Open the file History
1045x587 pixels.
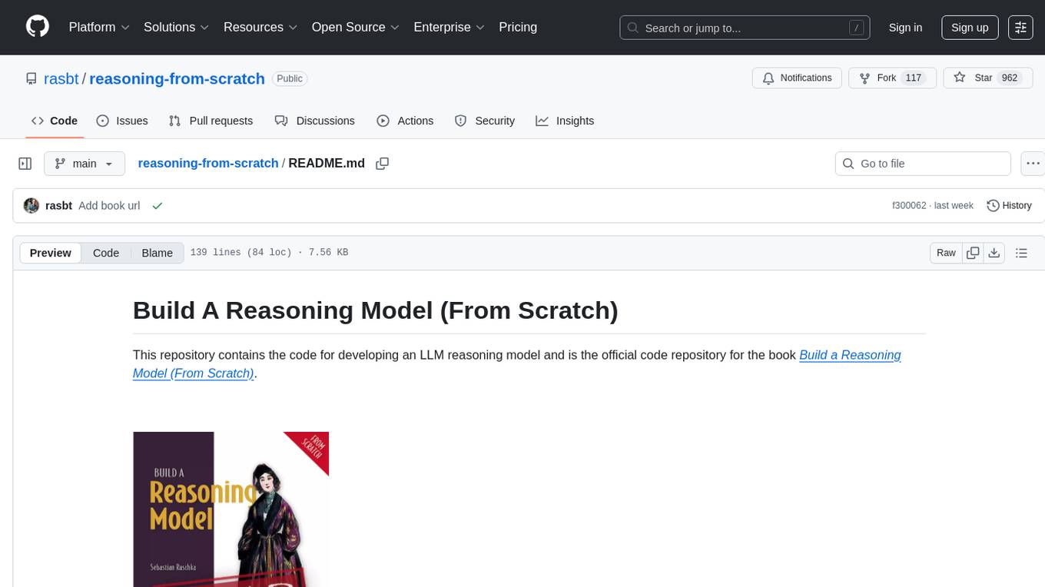(1009, 206)
